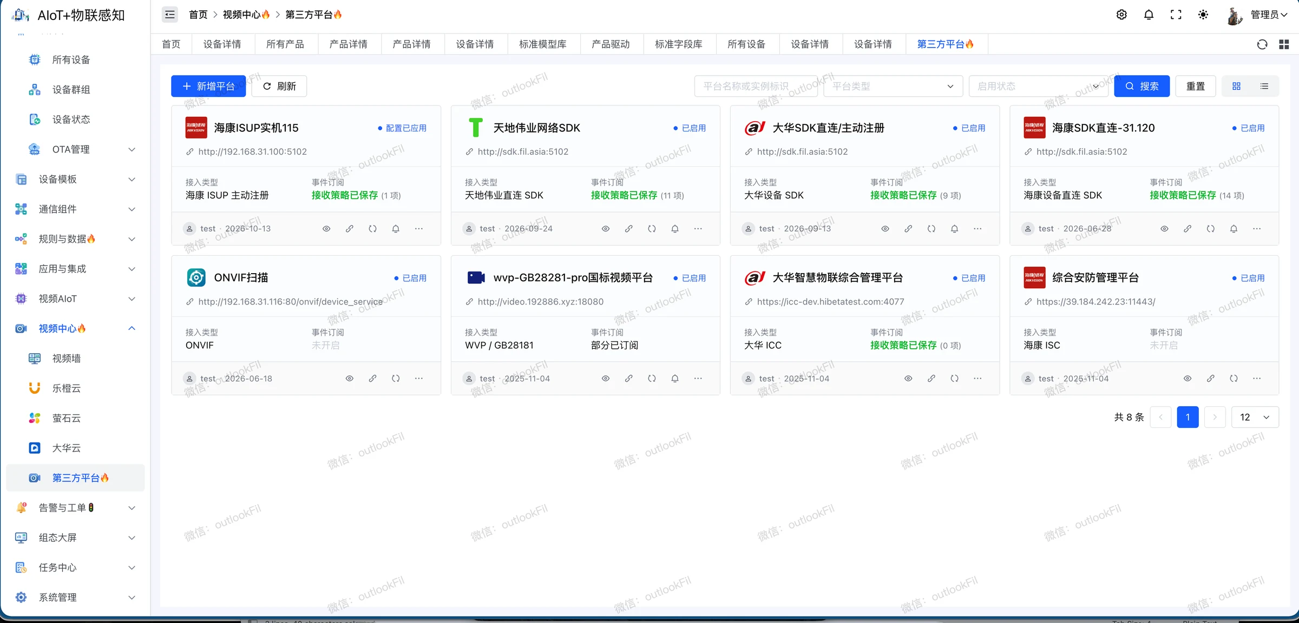This screenshot has width=1299, height=623.
Task: Click the 刷新 button
Action: click(x=280, y=86)
